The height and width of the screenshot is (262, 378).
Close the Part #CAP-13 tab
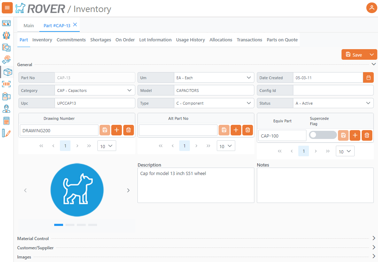75,25
